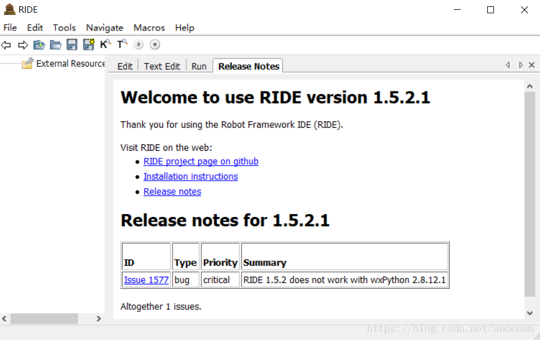This screenshot has height=340, width=540.
Task: Click the Save All toolbar icon
Action: 89,44
